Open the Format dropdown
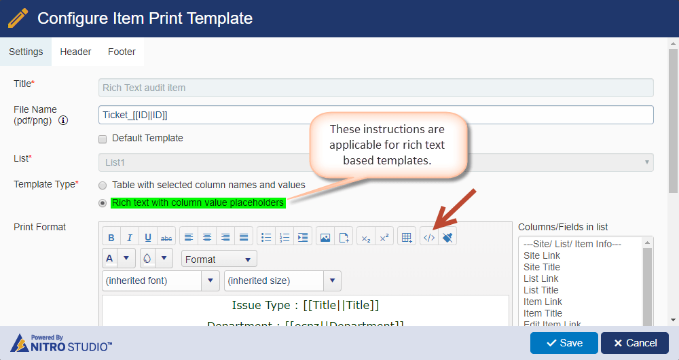679x360 pixels. (x=219, y=259)
